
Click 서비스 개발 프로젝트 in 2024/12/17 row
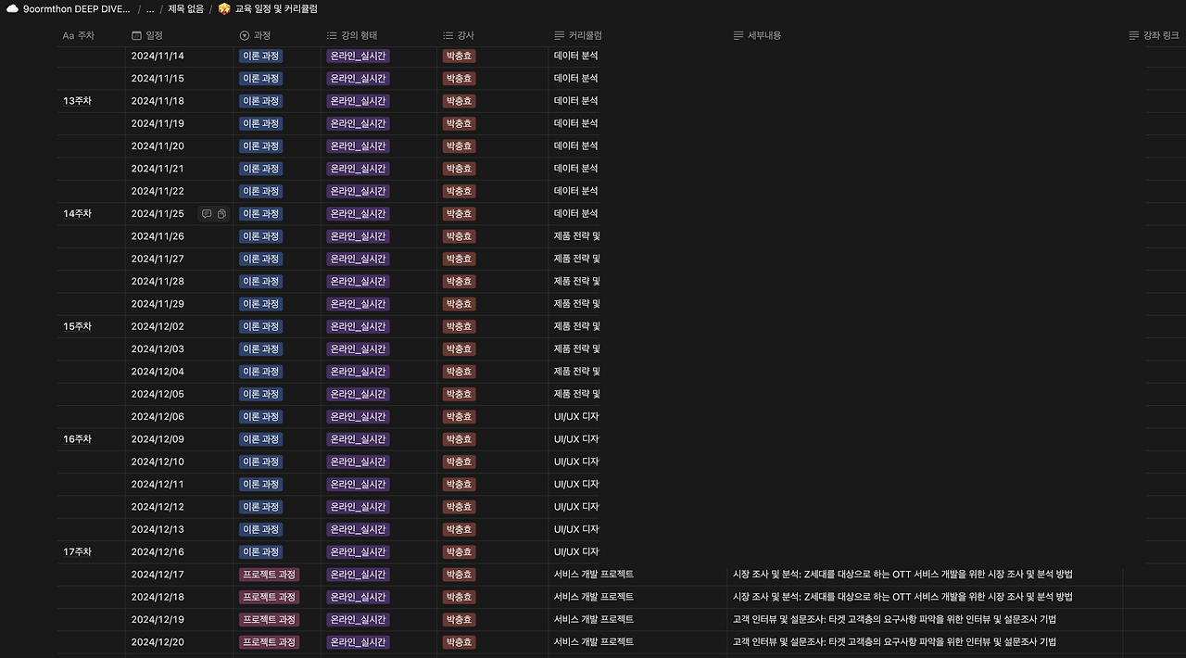[x=594, y=575]
